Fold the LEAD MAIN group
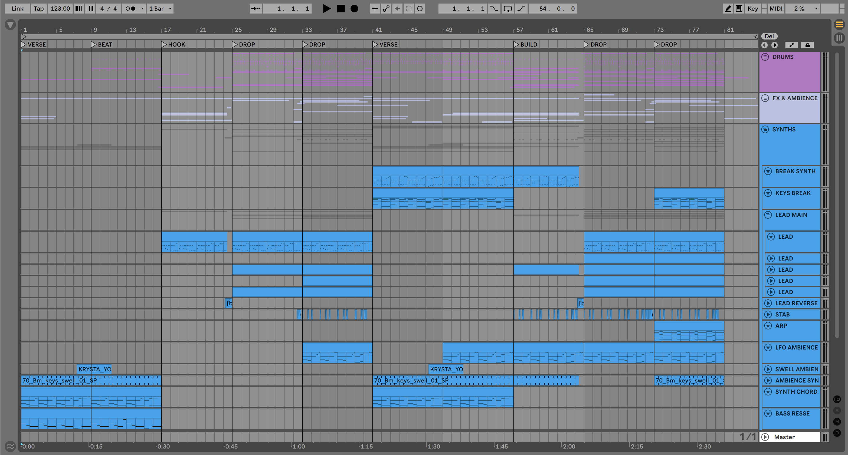The width and height of the screenshot is (848, 455). coord(768,215)
